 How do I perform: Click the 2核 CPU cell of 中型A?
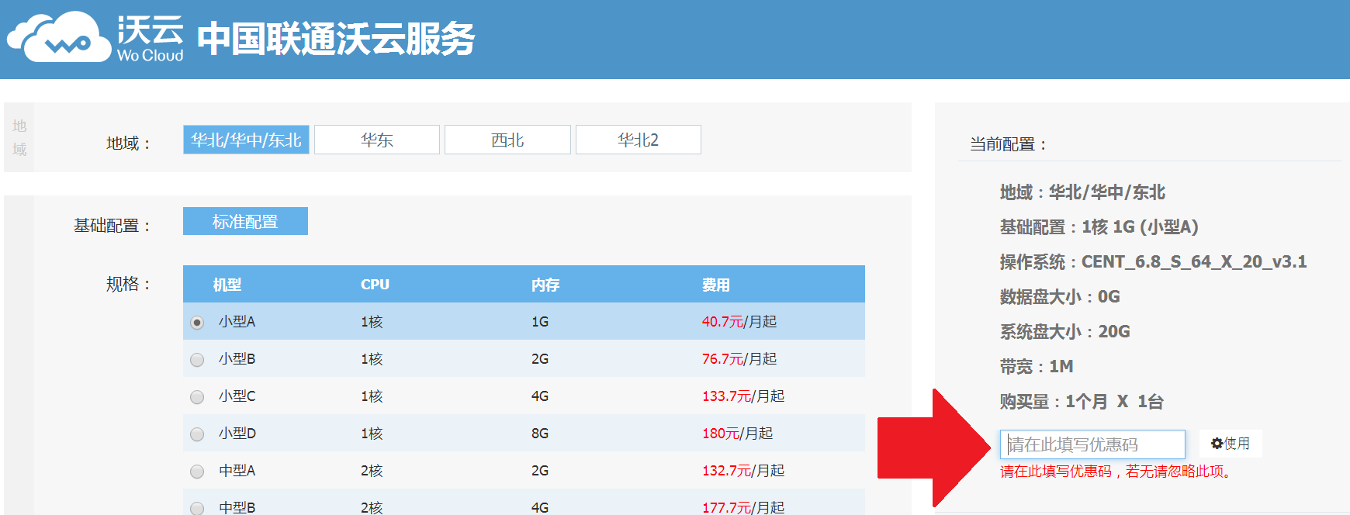tap(372, 471)
